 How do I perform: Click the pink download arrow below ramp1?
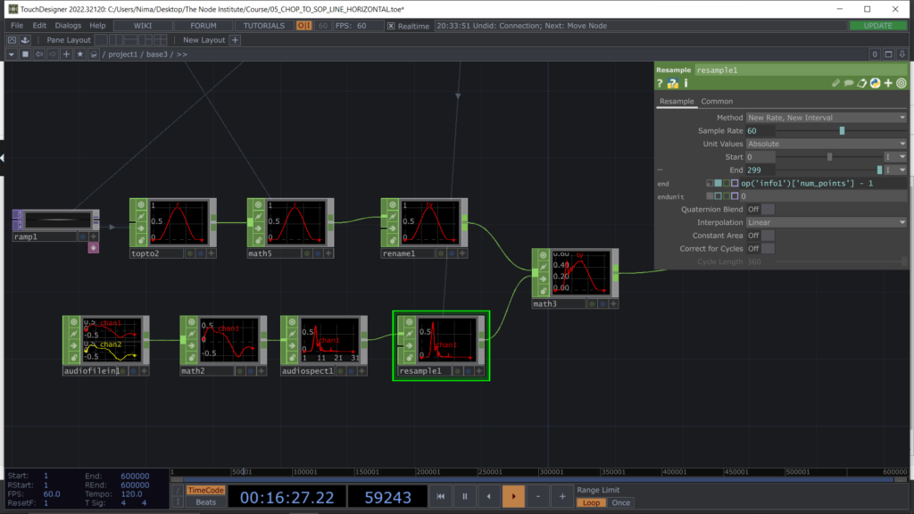[x=93, y=248]
